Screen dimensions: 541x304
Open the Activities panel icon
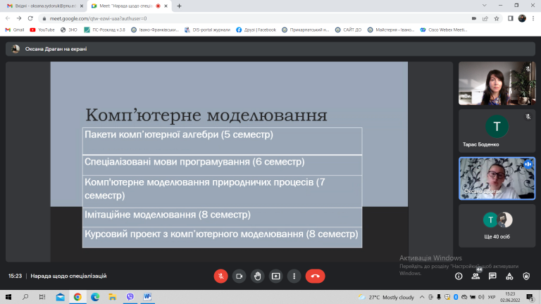click(509, 276)
